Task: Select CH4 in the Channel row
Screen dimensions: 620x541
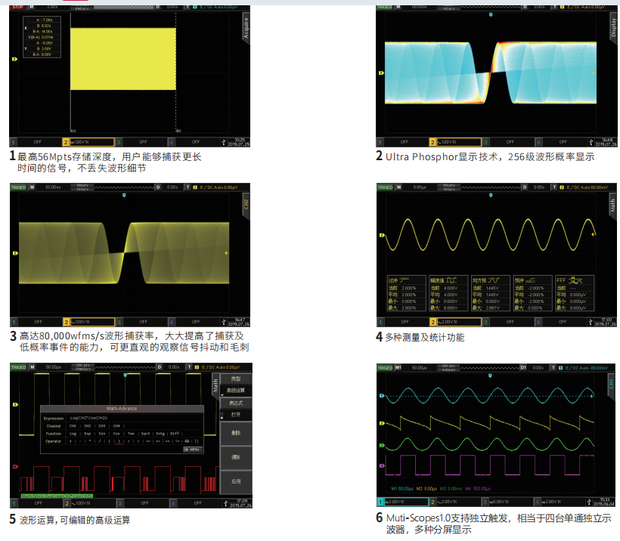Action: (x=116, y=426)
